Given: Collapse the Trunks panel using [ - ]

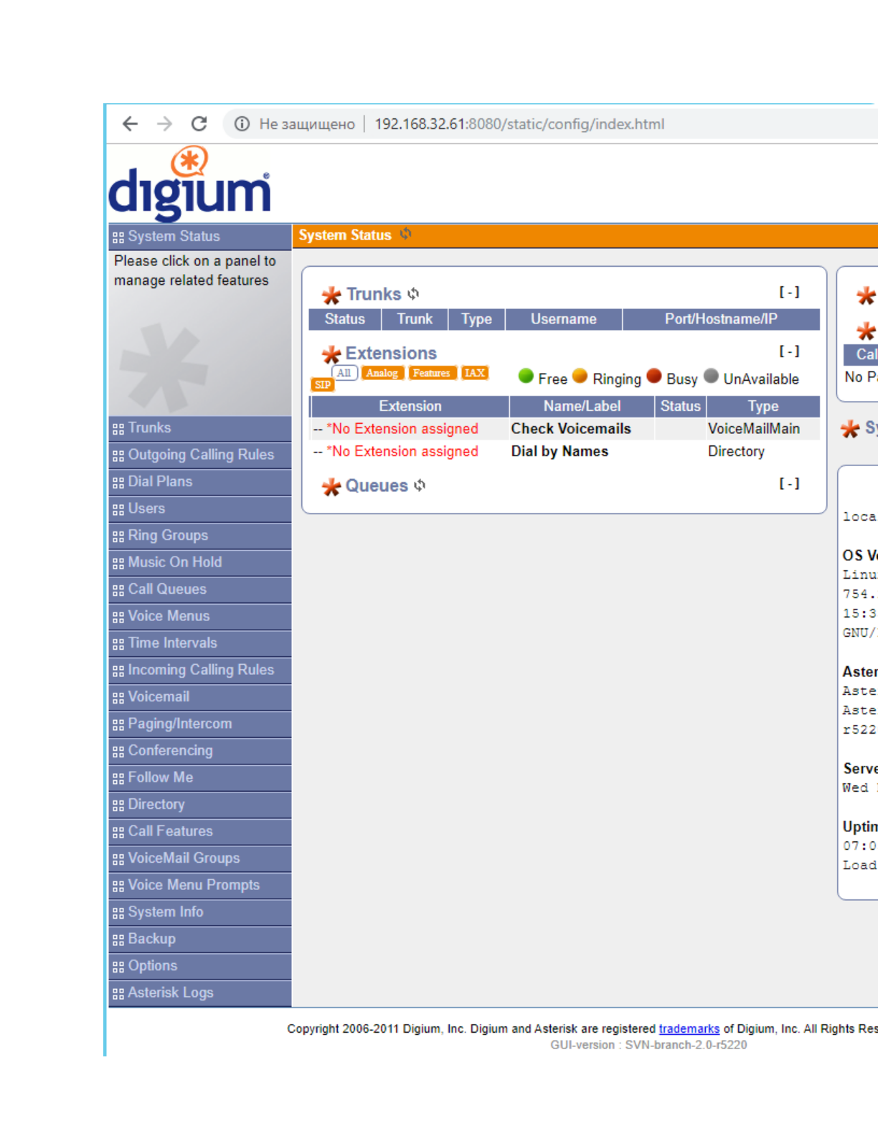Looking at the screenshot, I should [789, 292].
